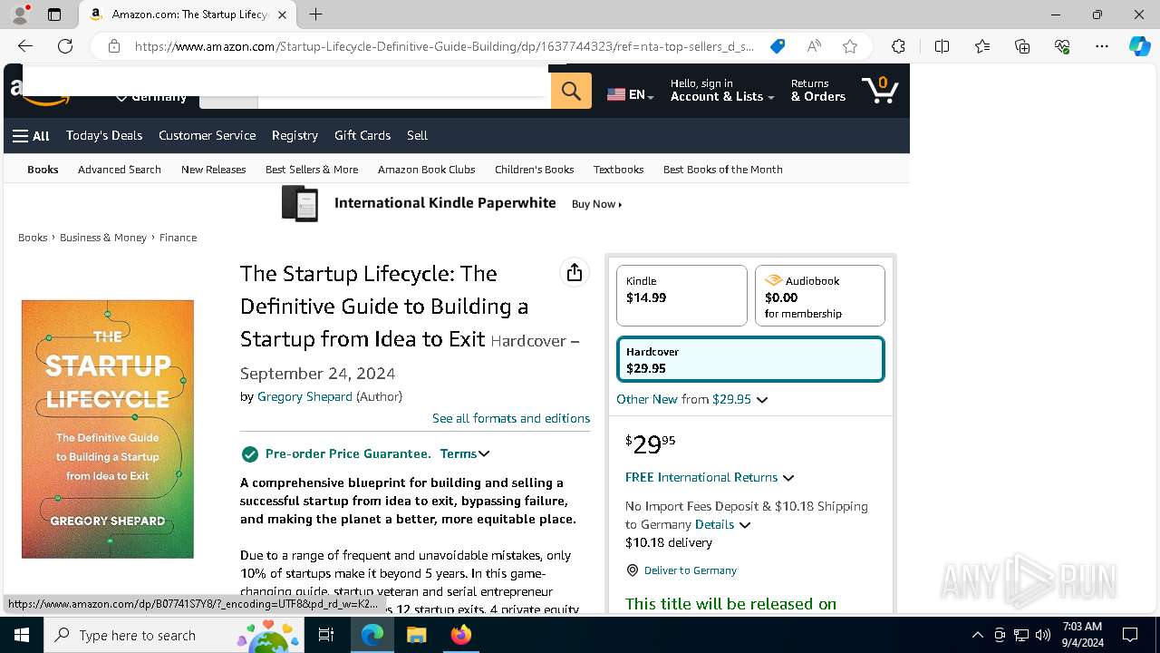Click the Amazon search magnifier button
This screenshot has height=653, width=1160.
571,91
